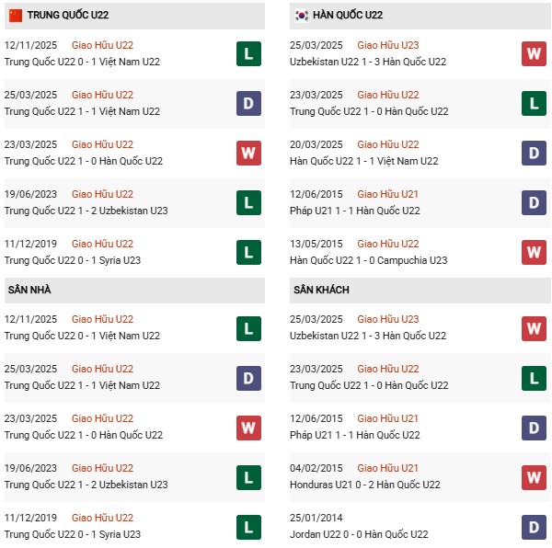
Task: Click the W badge for Hàn Quốc vs Campuchia
Action: pos(535,252)
